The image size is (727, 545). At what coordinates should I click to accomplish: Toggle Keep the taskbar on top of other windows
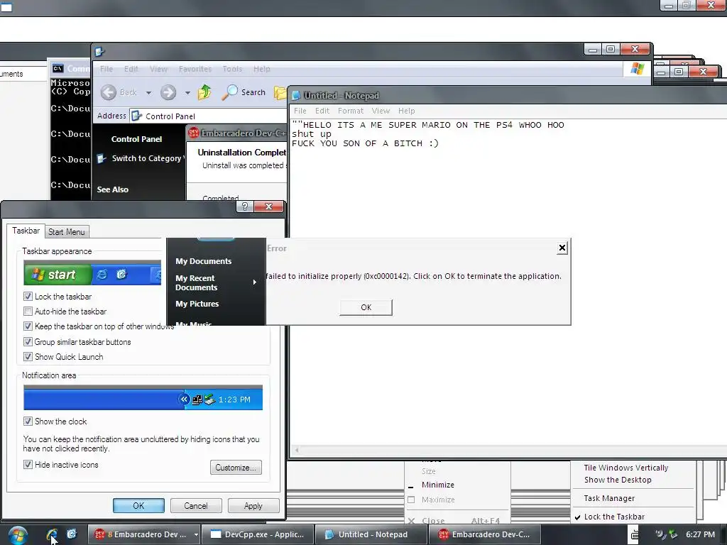(28, 326)
